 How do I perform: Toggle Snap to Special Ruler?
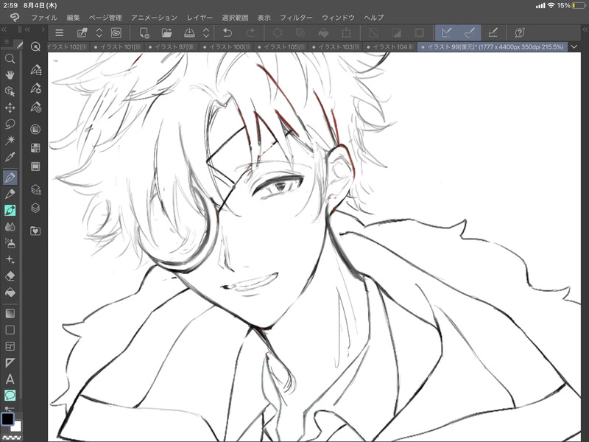click(470, 32)
